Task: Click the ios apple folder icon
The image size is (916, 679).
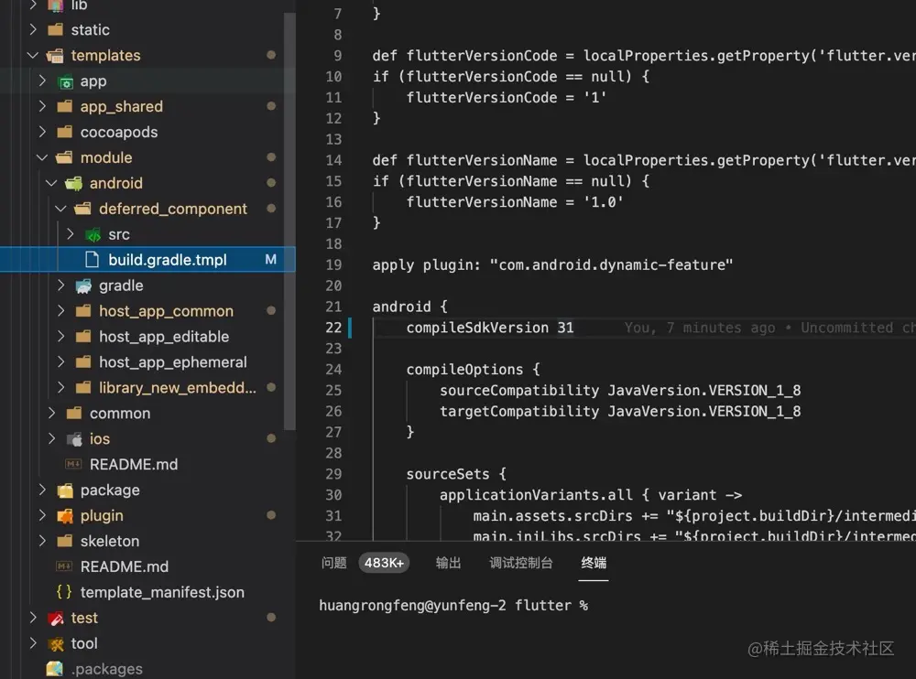Action: 74,439
